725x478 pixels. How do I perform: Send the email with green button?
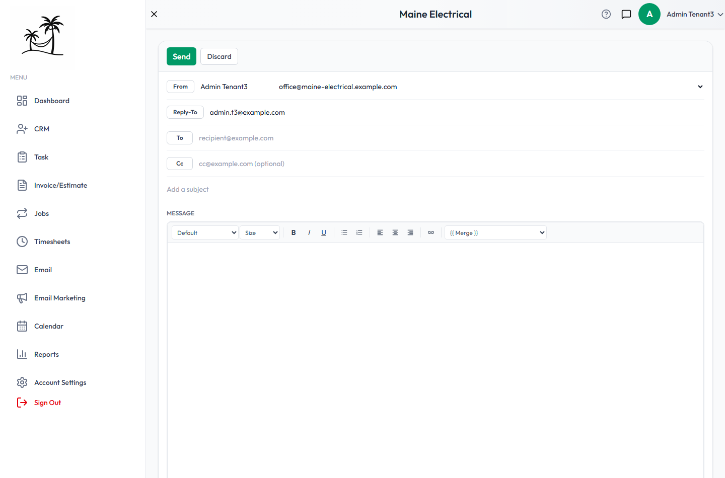pos(181,56)
